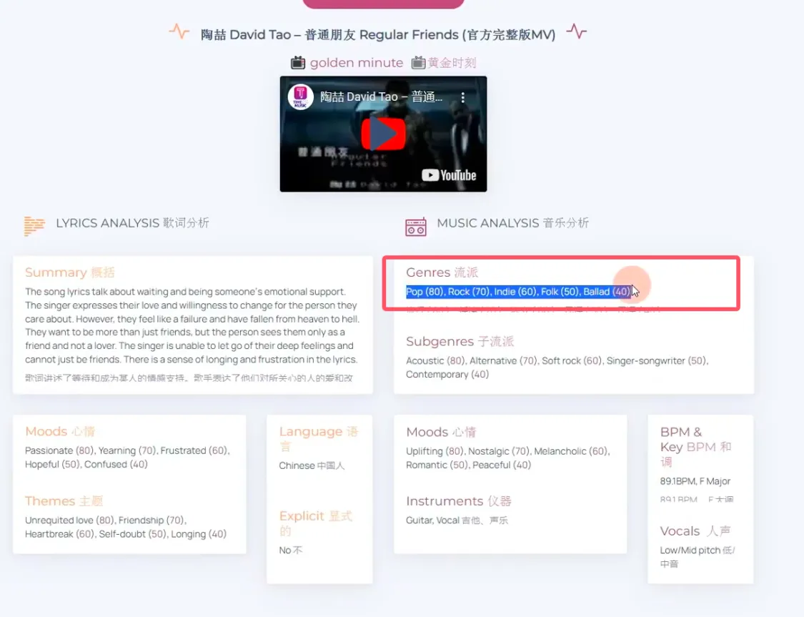This screenshot has width=804, height=617.
Task: Select the Summary 概括 heading
Action: [x=69, y=272]
